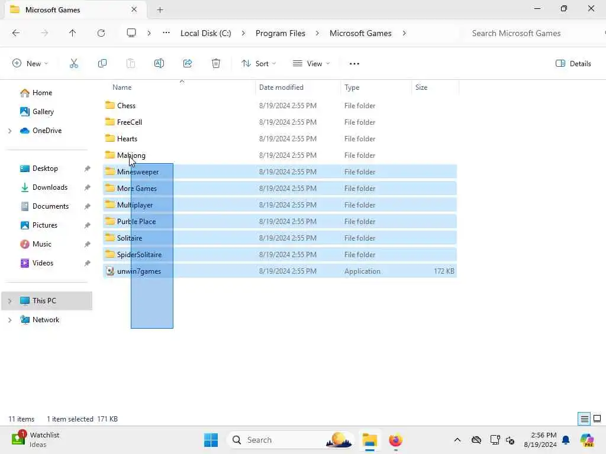
Task: Open Gallery in navigation pane
Action: pos(43,112)
